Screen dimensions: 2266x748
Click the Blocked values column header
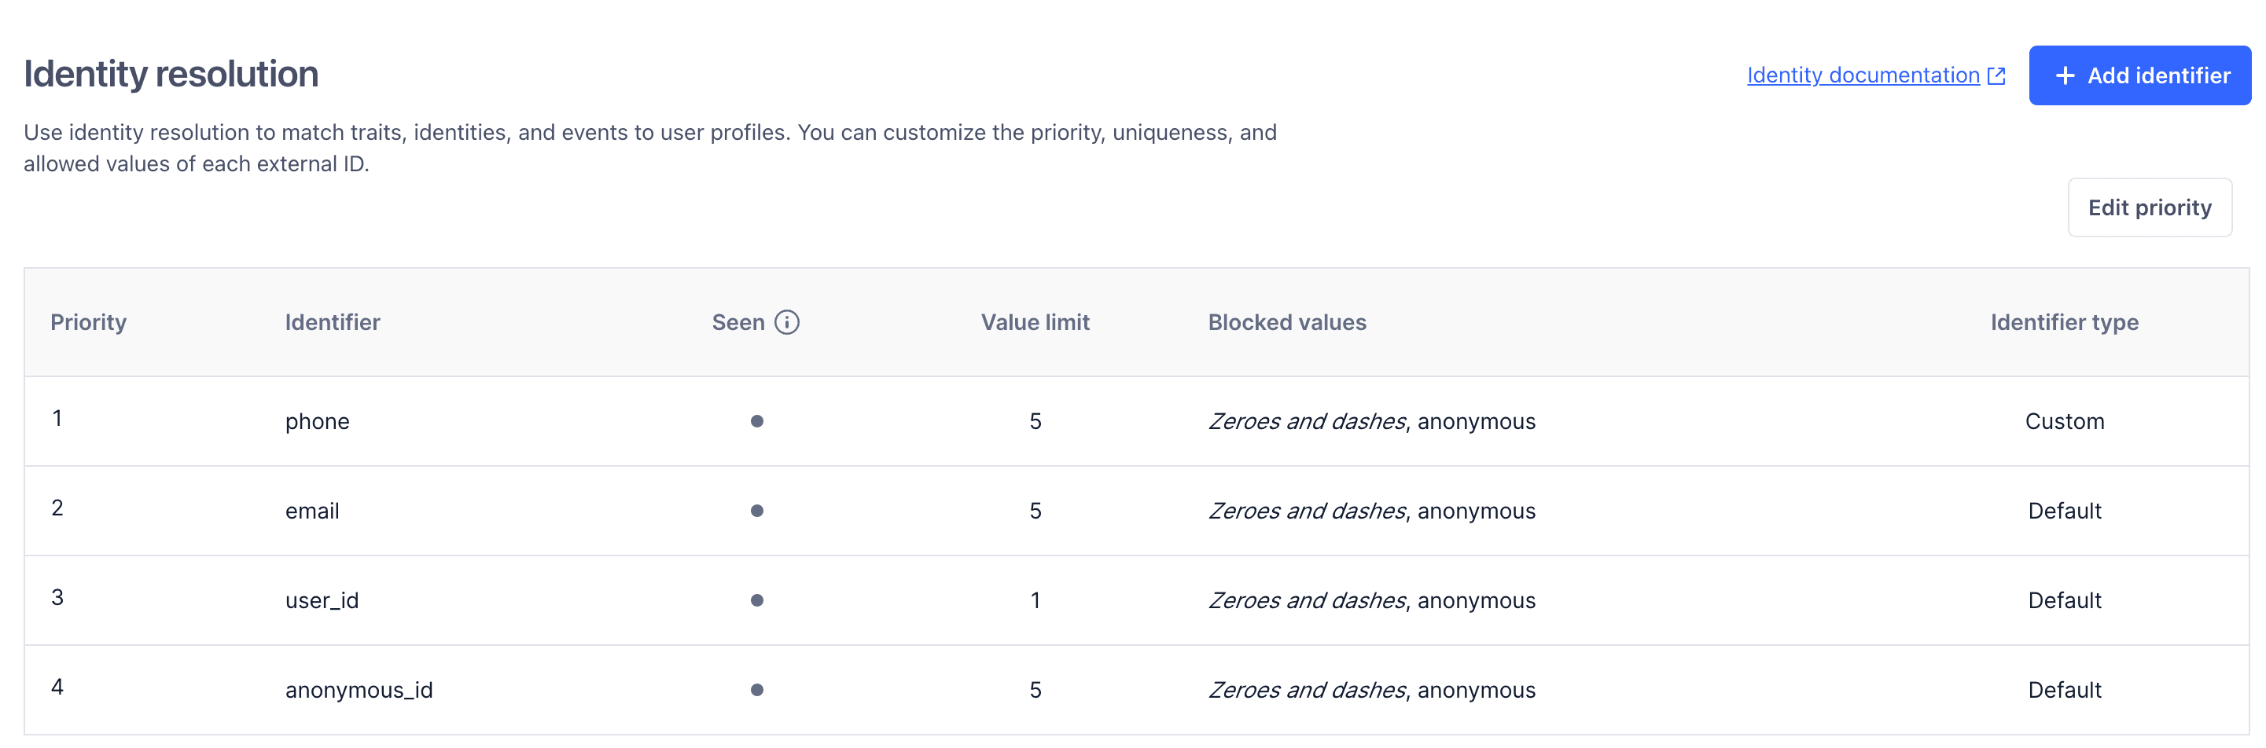click(1287, 321)
